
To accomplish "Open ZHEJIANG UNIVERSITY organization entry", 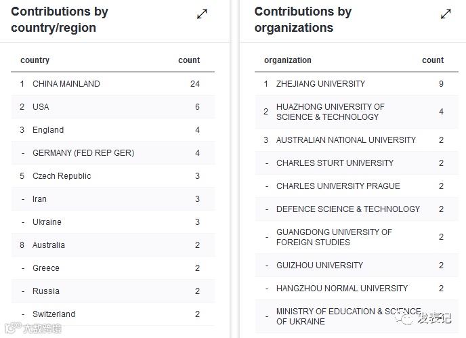I will point(320,84).
